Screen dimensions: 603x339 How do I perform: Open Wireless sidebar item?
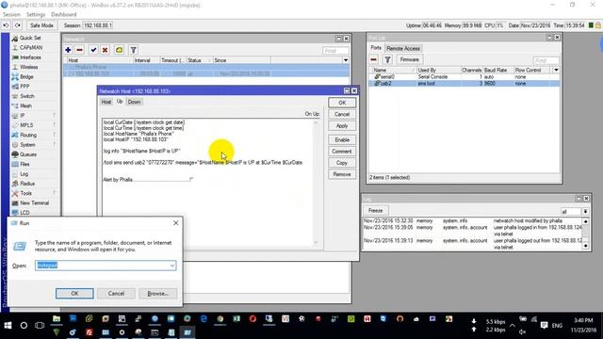coord(29,67)
